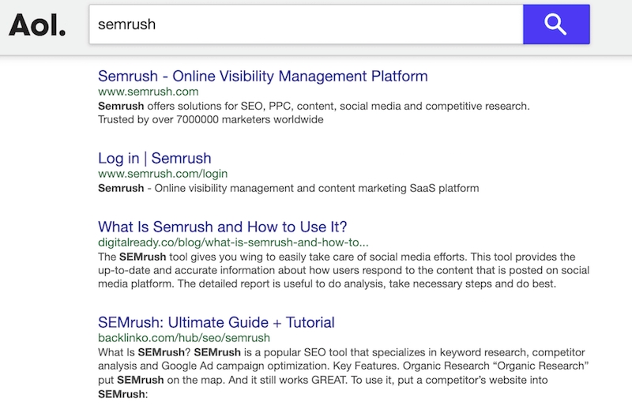The height and width of the screenshot is (413, 632).
Task: Click the 'Semrush offers solutions for SEO' snippet line
Action: [313, 106]
